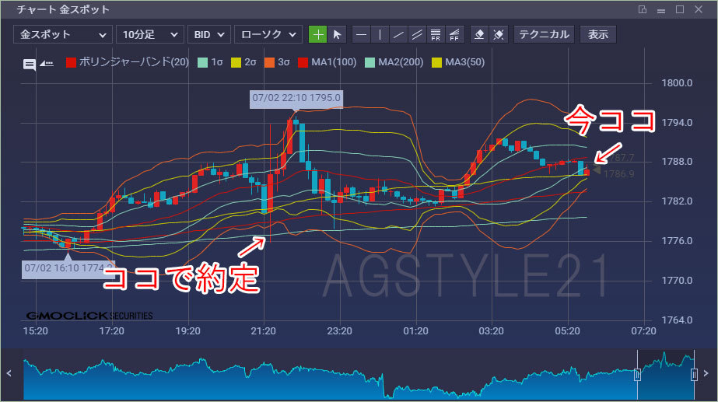Activate the Fibonacci retracement FR tool
718x402 pixels.
pos(436,34)
